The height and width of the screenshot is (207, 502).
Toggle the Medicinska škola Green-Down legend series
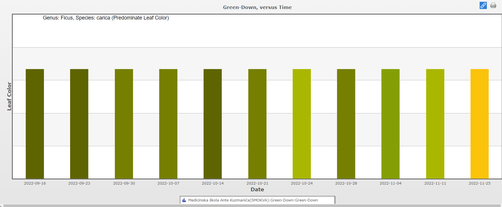pos(253,200)
